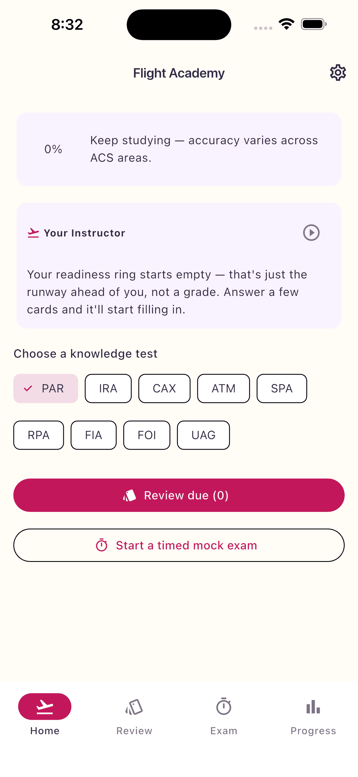Select the CAX knowledge test chip
Screen dimensions: 358x777
[164, 388]
